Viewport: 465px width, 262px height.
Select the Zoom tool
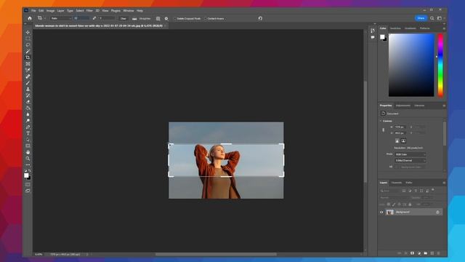tap(28, 159)
